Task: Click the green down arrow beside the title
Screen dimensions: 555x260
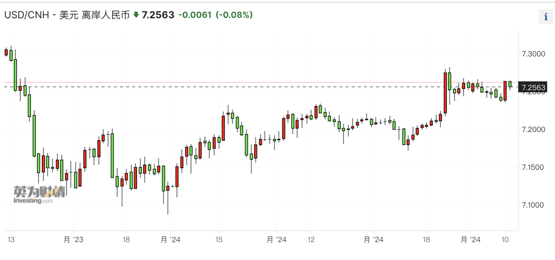Action: click(136, 15)
